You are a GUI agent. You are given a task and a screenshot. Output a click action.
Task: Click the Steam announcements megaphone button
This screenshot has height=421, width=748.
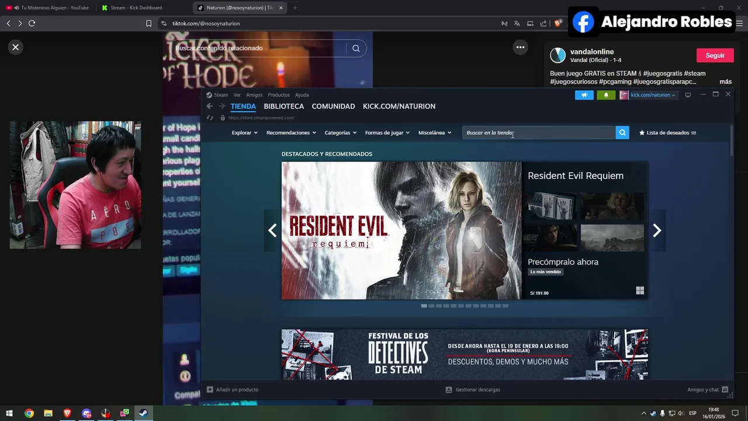click(x=584, y=95)
